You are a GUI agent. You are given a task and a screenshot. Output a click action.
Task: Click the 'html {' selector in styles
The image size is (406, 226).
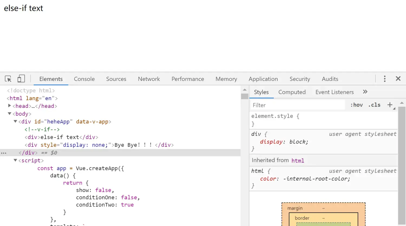click(261, 171)
